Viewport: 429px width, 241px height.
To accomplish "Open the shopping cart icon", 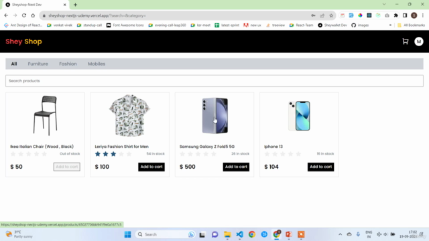I will coord(405,42).
